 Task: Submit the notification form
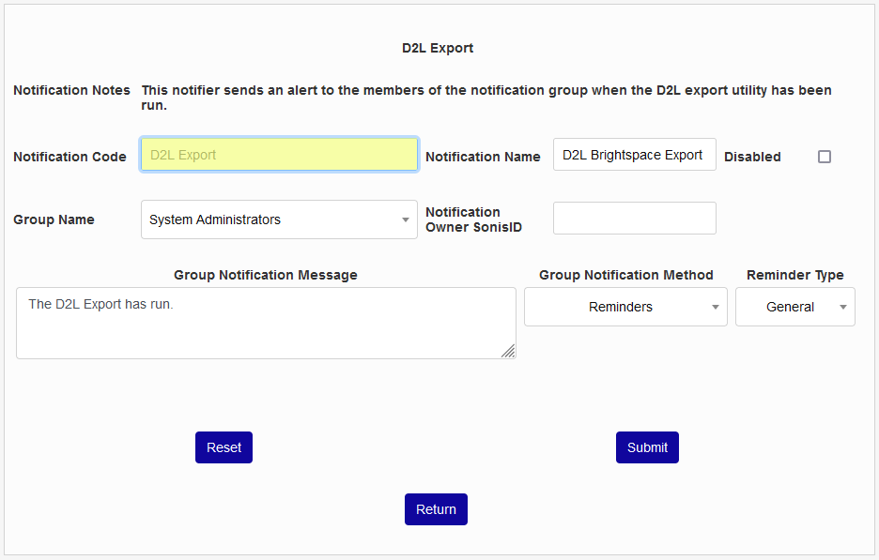647,447
